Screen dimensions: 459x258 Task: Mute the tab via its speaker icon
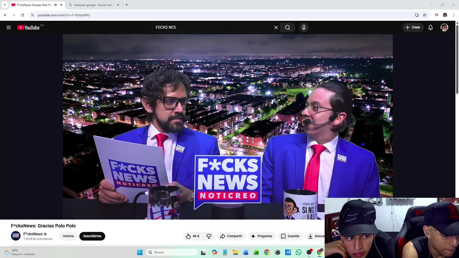[x=55, y=5]
